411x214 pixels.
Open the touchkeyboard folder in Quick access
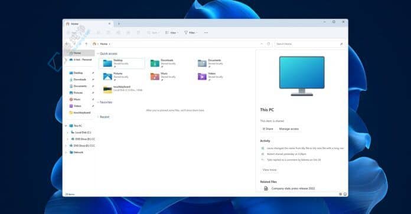click(123, 88)
